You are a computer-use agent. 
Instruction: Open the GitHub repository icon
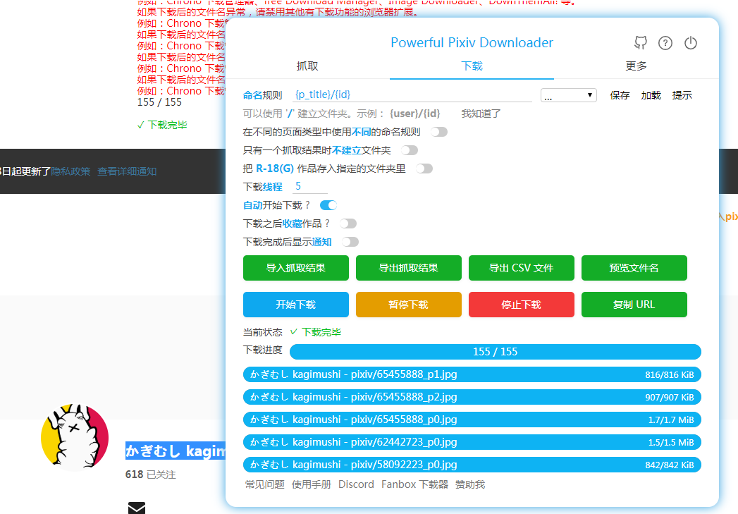click(641, 43)
